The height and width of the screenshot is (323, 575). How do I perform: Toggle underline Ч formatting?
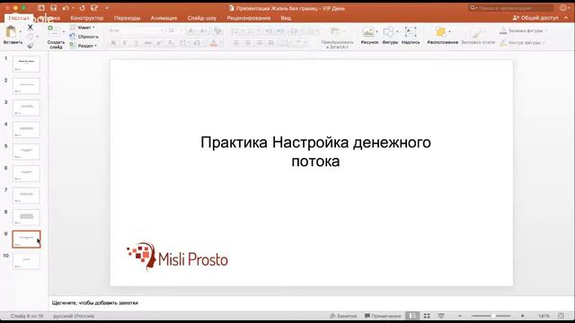tap(136, 43)
